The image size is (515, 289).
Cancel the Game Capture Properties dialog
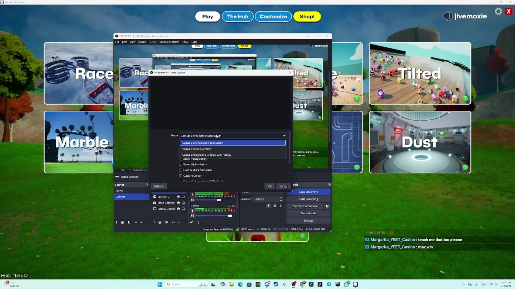283,186
